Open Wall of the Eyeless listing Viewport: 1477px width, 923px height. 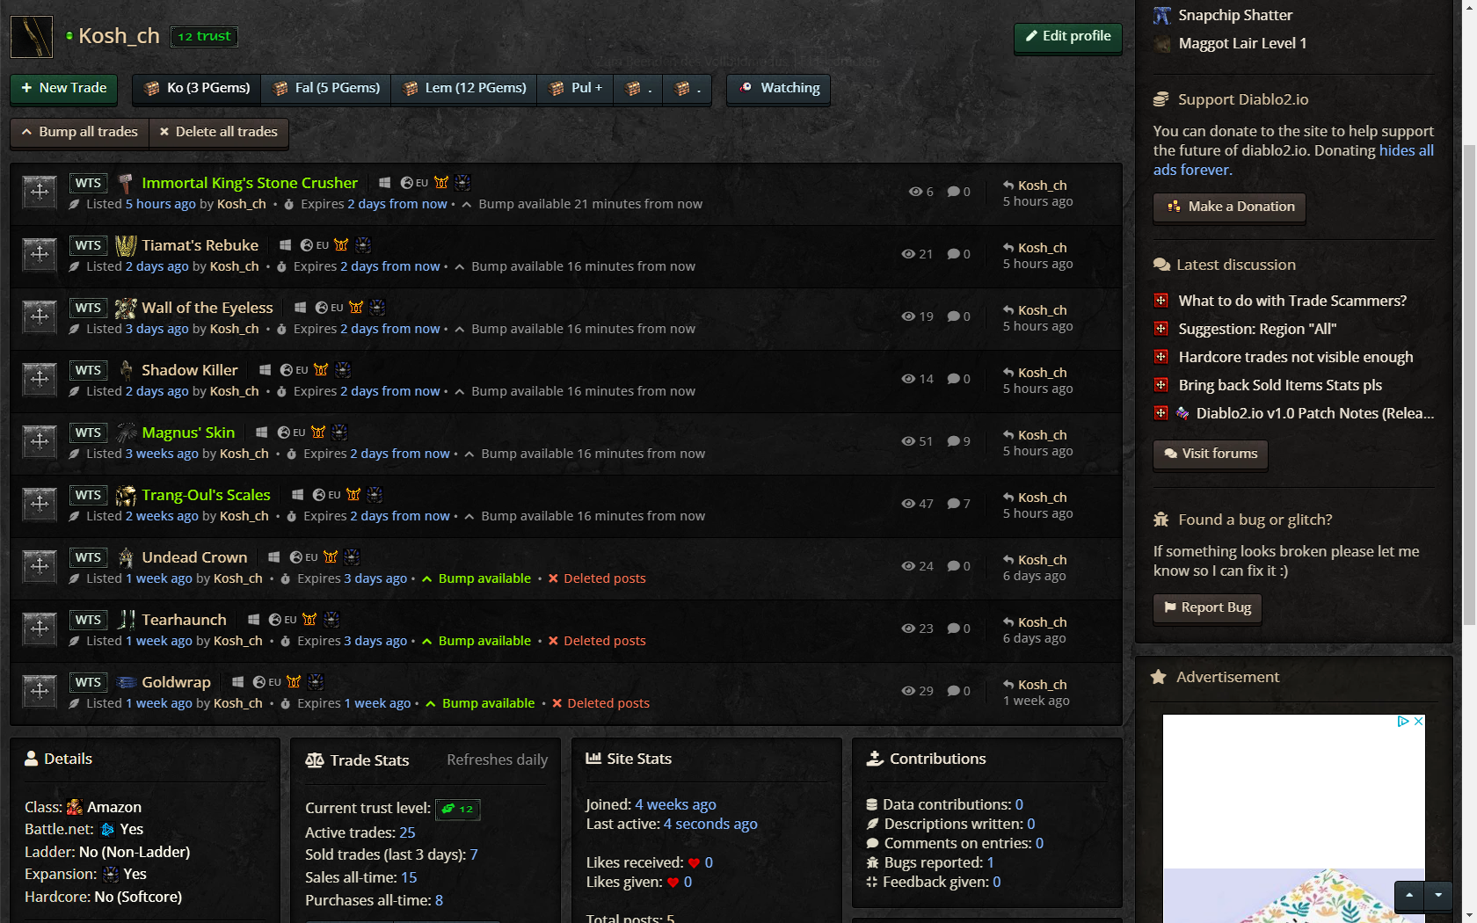pyautogui.click(x=207, y=308)
